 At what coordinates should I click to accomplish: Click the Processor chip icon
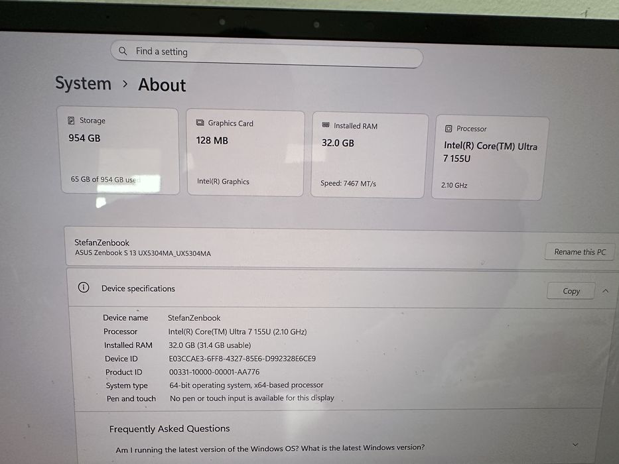point(448,128)
